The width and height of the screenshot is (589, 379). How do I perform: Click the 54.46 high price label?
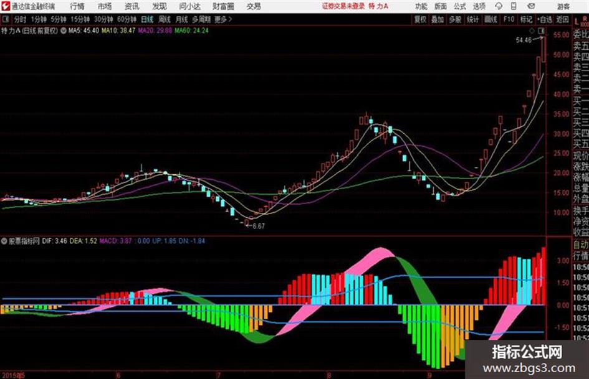524,40
